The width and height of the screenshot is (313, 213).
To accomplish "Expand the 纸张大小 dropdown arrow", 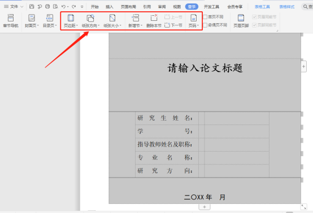I will (120, 25).
